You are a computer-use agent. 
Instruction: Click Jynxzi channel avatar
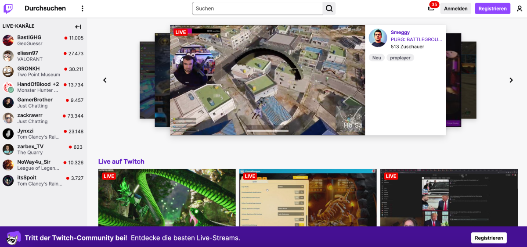pos(8,134)
